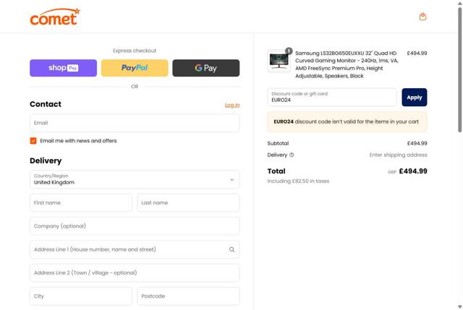Pay with Shop Pay
Screen dimensions: 463x310
tap(63, 68)
